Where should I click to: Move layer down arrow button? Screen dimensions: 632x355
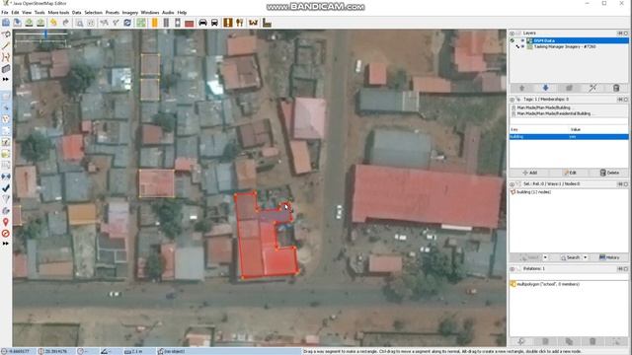pos(545,88)
